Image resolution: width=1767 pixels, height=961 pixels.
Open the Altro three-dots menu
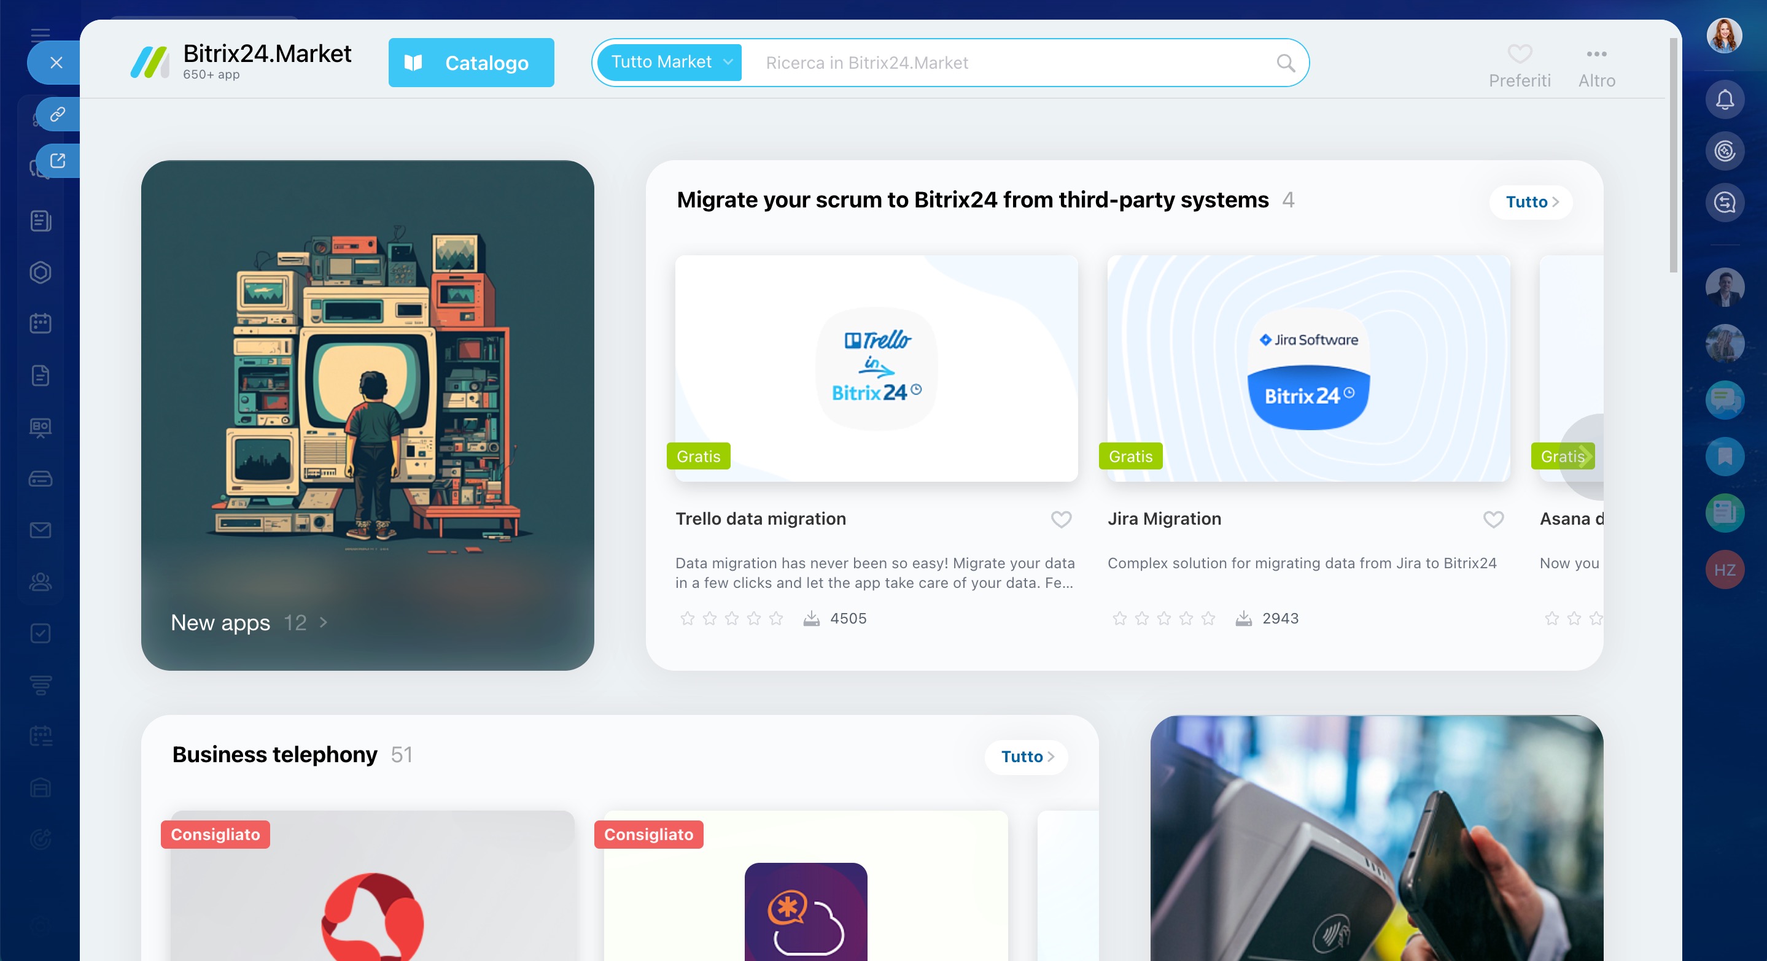pyautogui.click(x=1596, y=66)
